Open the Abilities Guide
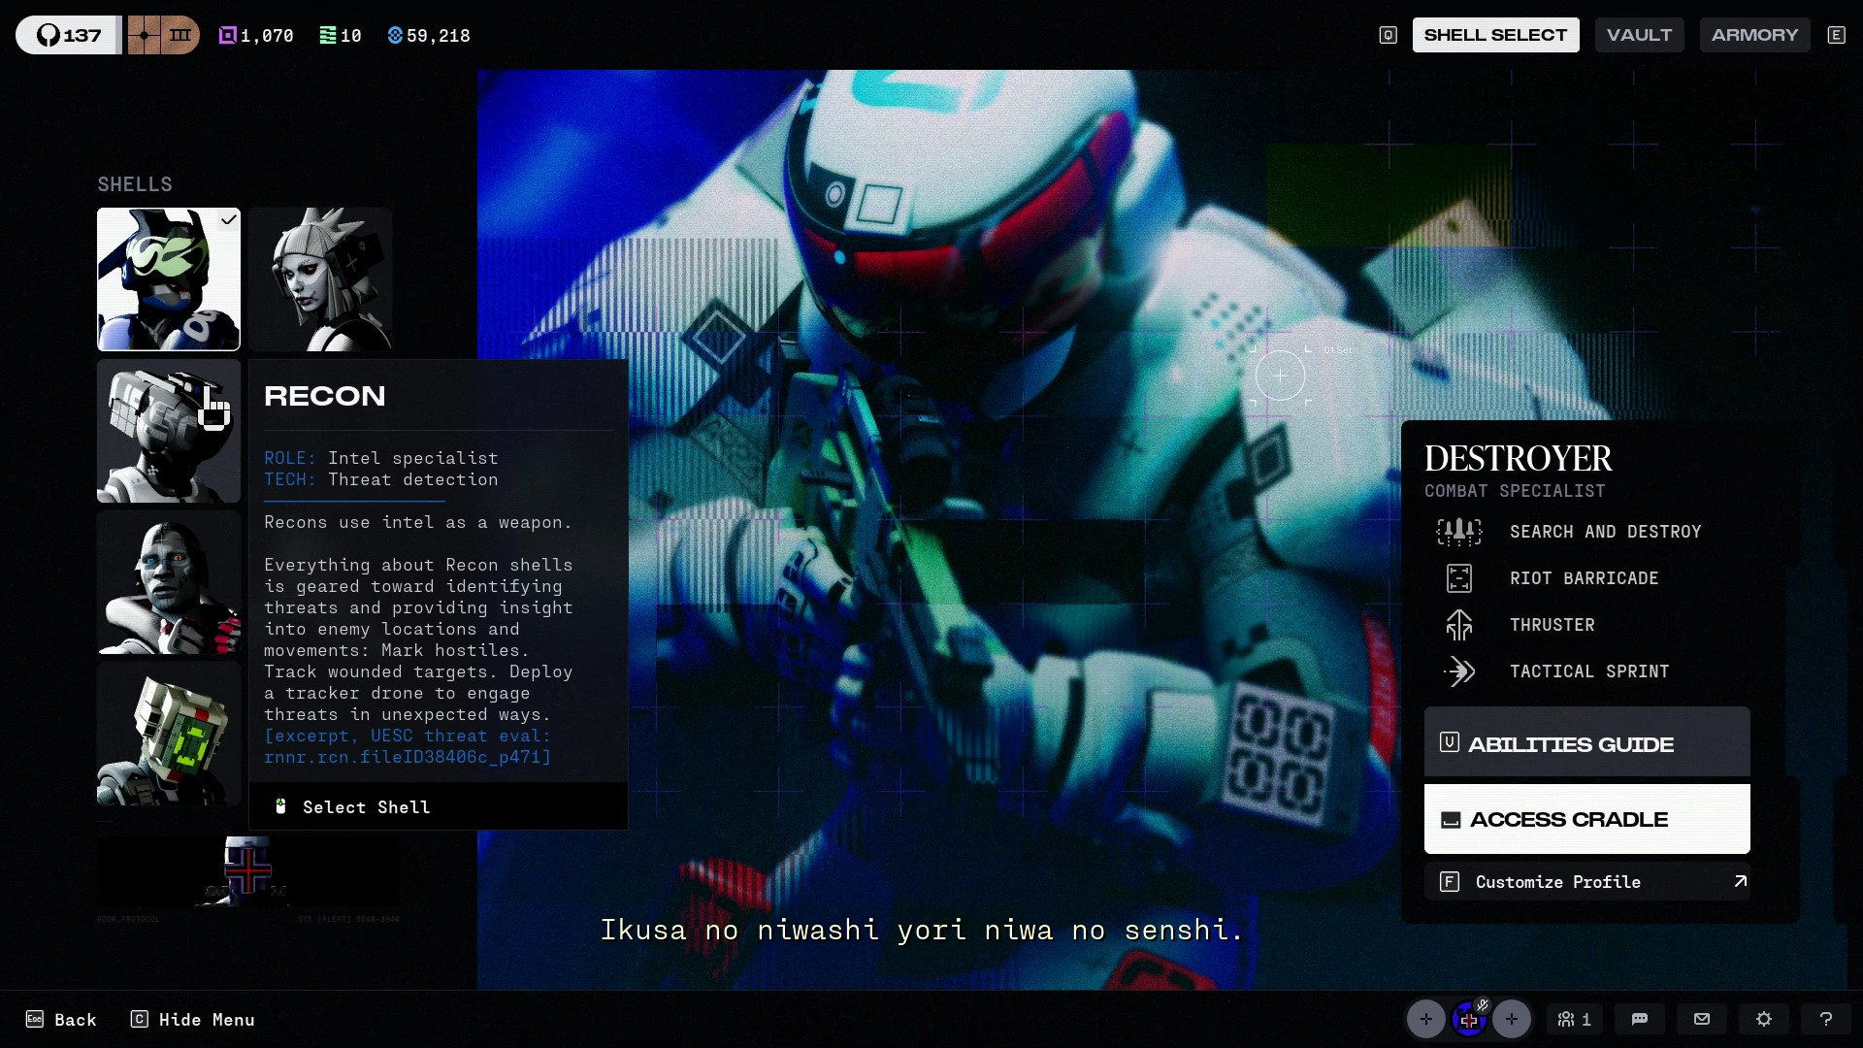Screen dimensions: 1863x1048 (x=1587, y=743)
